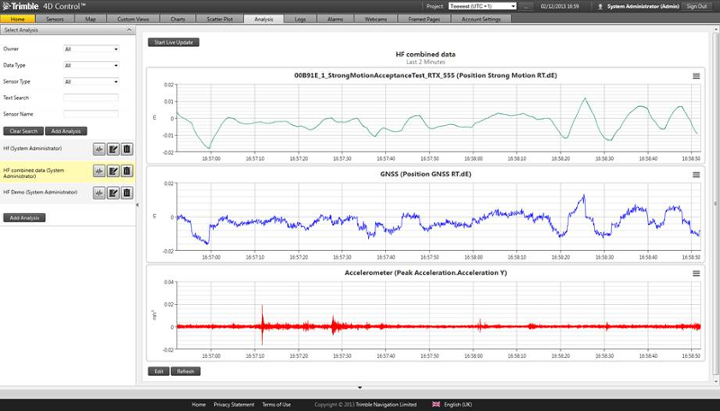
Task: Click the UK flag language icon
Action: coord(436,404)
